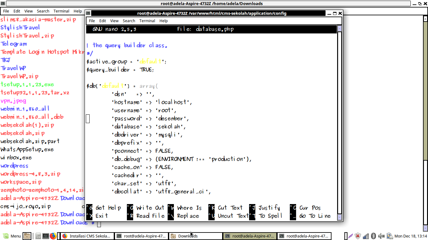The width and height of the screenshot is (428, 240).
Task: Click the $active_group = 'default' line
Action: coord(127,62)
